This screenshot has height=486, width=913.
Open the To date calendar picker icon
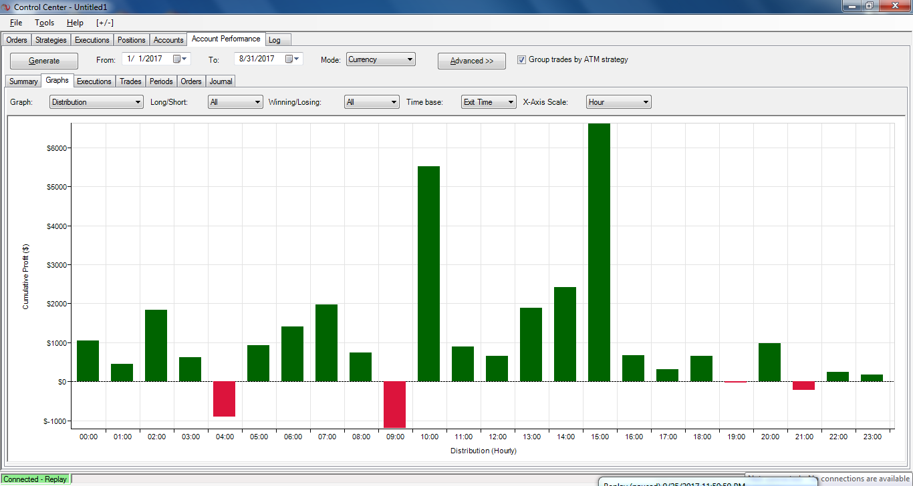point(292,59)
